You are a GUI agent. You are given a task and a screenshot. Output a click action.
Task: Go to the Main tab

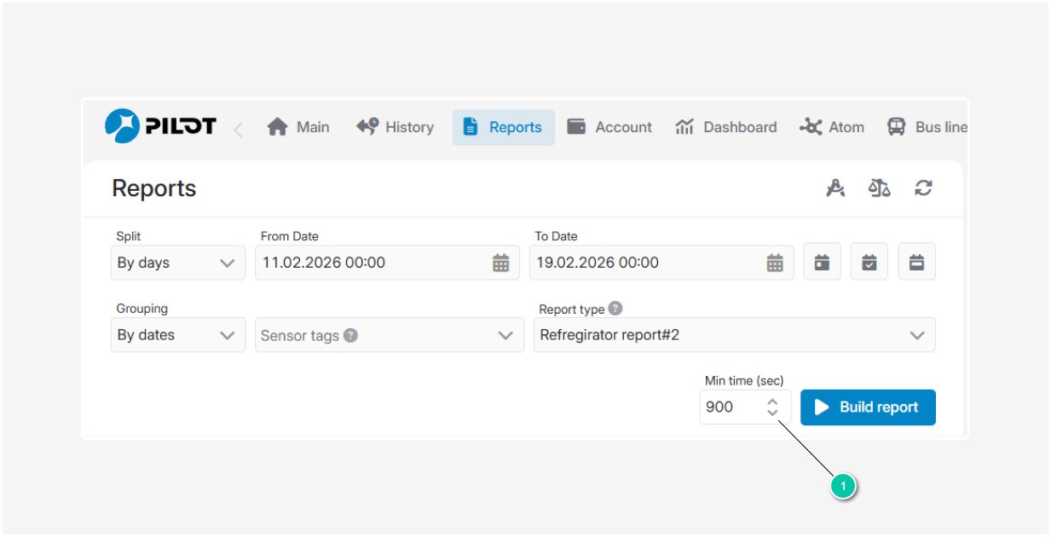pyautogui.click(x=298, y=127)
